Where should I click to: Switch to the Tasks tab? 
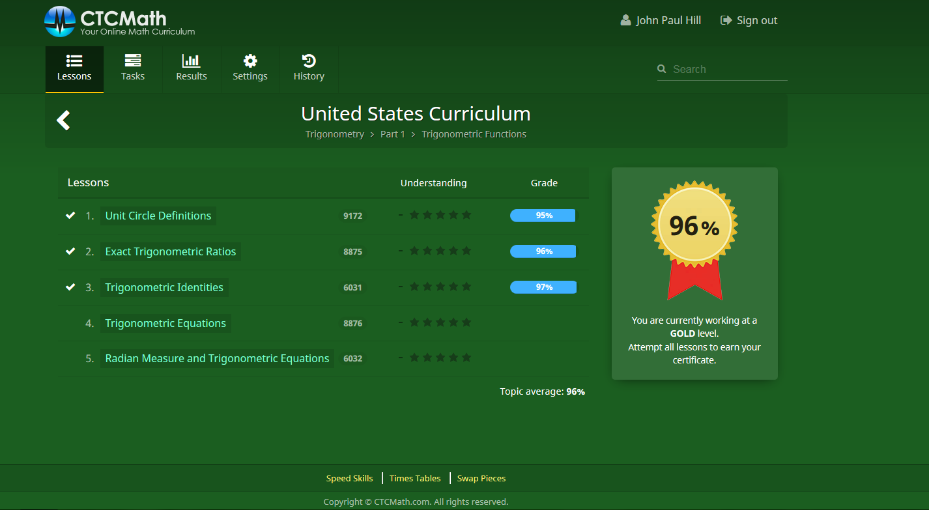coord(133,69)
